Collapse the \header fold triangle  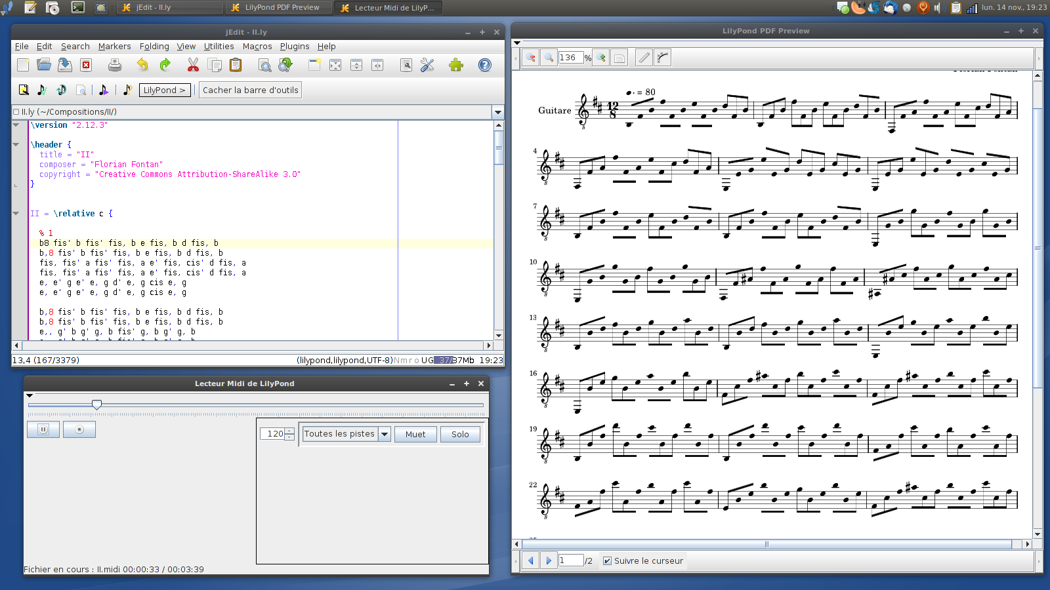tap(16, 144)
